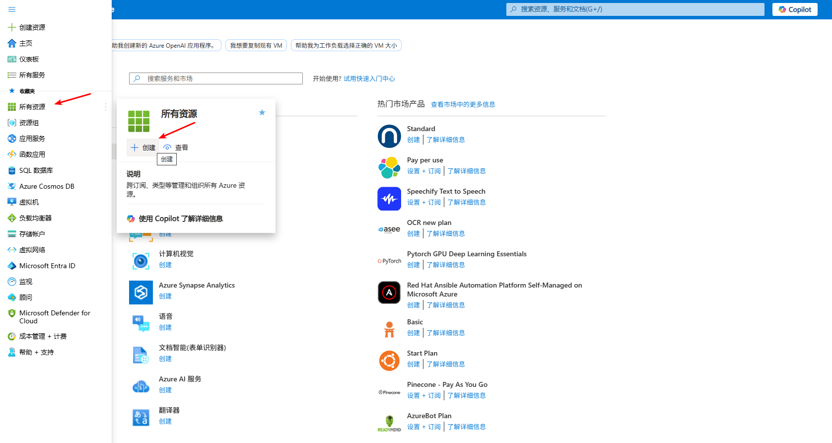
Task: Open more options dots beside 所有资源
Action: click(106, 107)
